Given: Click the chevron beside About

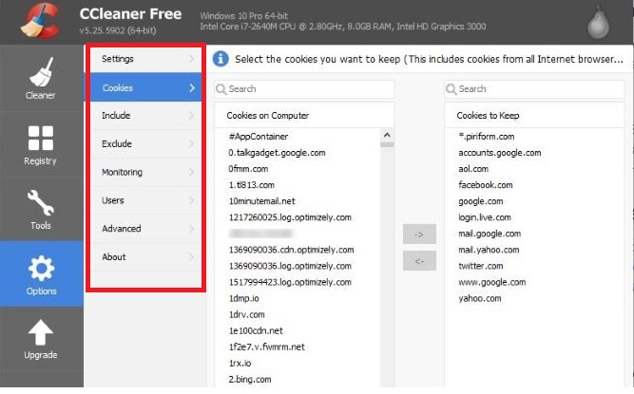Looking at the screenshot, I should 192,256.
